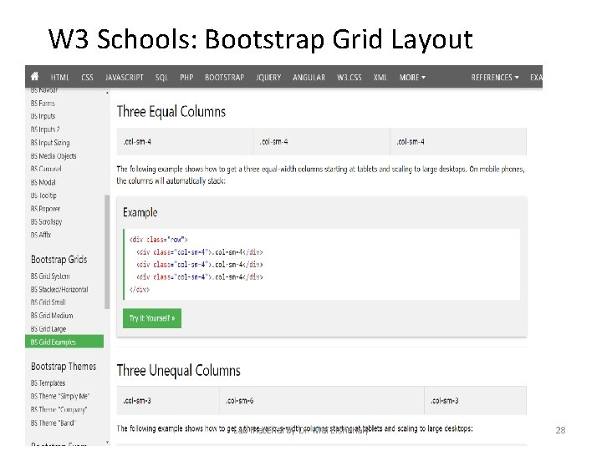Click the div class="row" code line

click(159, 240)
